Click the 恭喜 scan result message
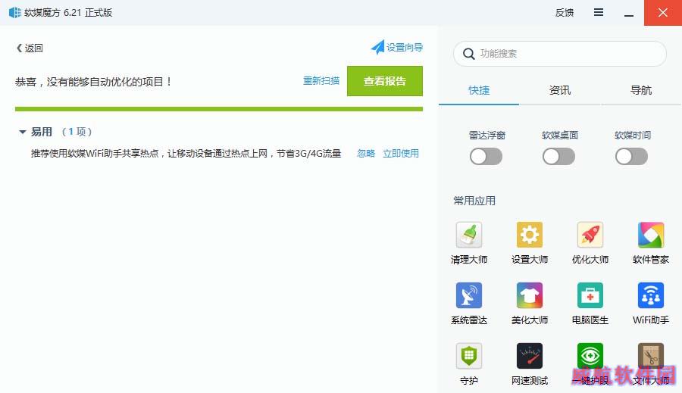682x393 pixels. 93,82
